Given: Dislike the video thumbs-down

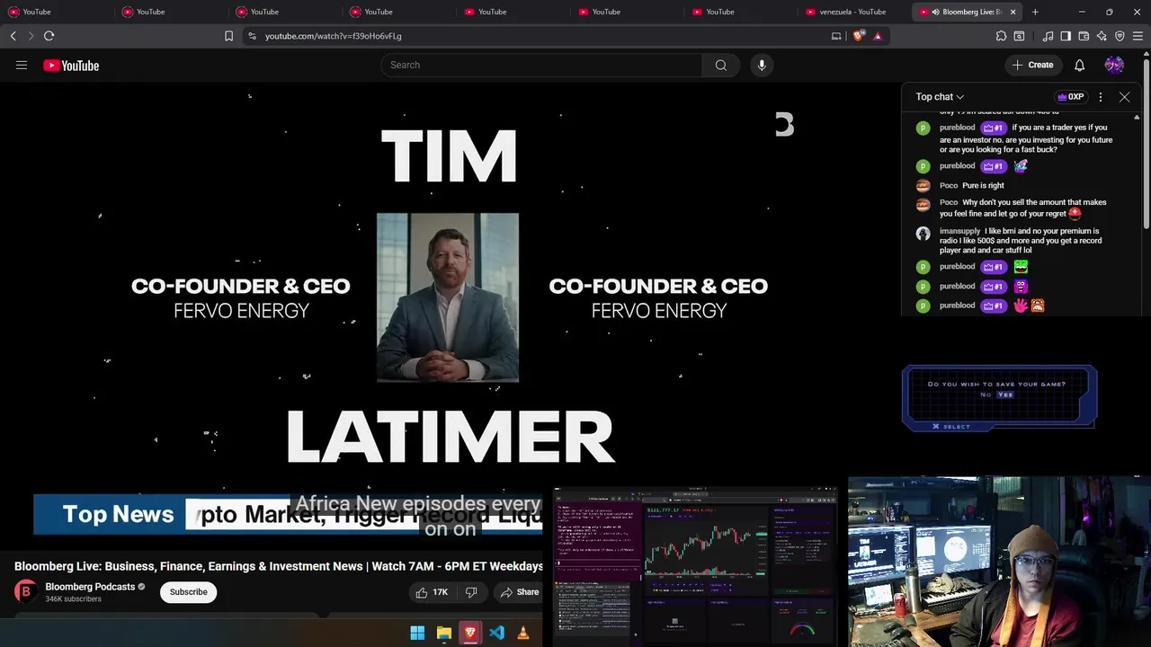Looking at the screenshot, I should point(471,592).
